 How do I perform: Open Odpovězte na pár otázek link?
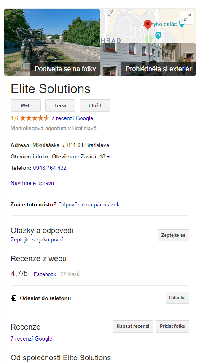click(89, 204)
